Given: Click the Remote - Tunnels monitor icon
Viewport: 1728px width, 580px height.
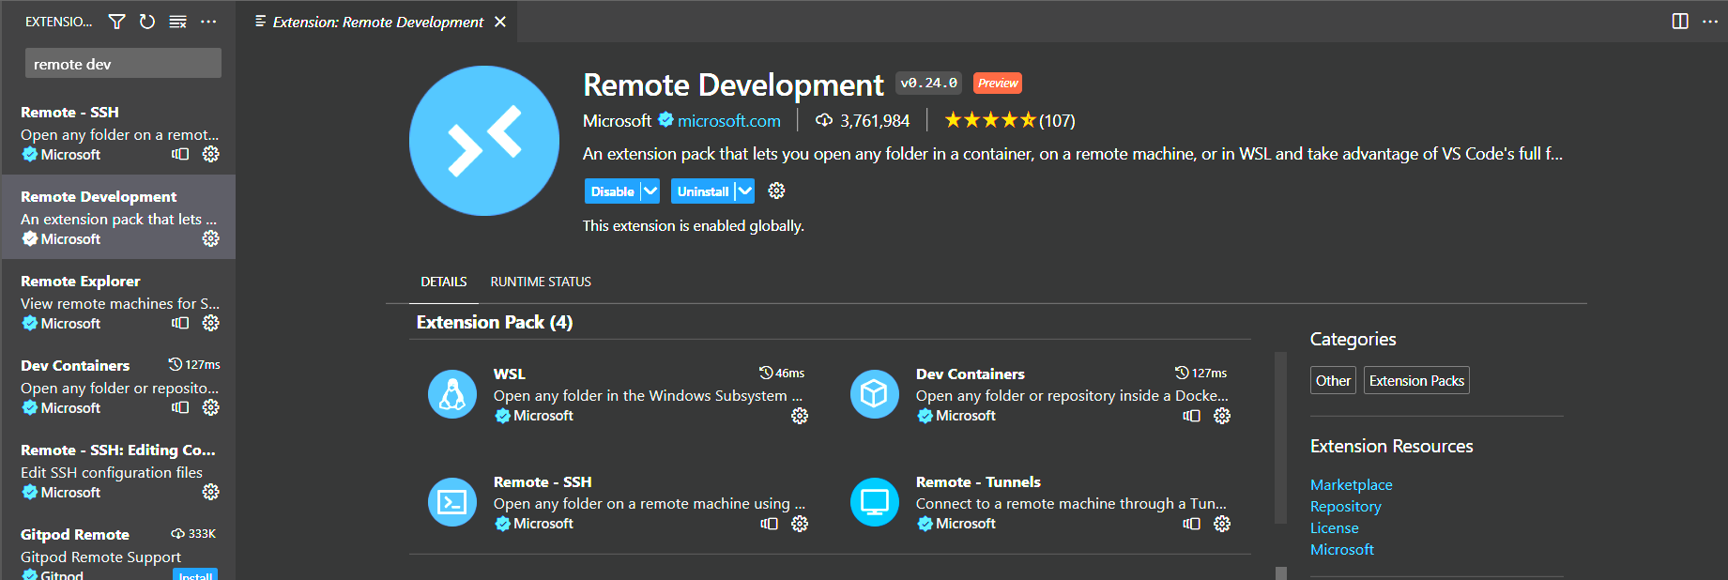Looking at the screenshot, I should click(x=875, y=502).
